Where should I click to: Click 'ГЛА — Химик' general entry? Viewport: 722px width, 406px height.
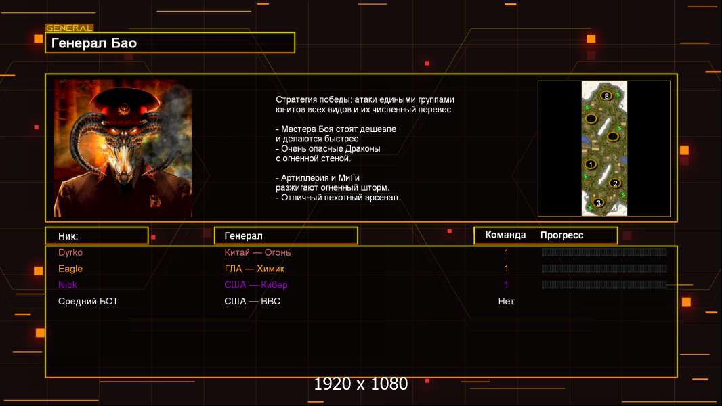pos(254,269)
